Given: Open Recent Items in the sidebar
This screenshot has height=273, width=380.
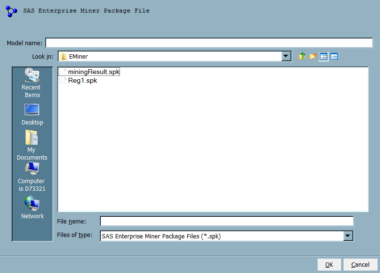Looking at the screenshot, I should (32, 83).
